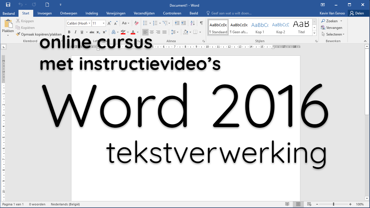Switch to the Verwijzingen tab
The height and width of the screenshot is (208, 370).
pyautogui.click(x=116, y=13)
